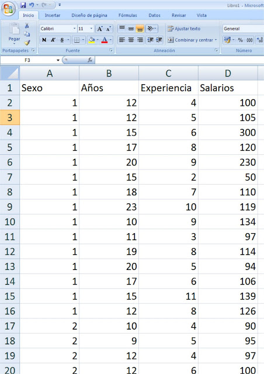The image size is (264, 374).
Task: Click the Ajustar texto button
Action: click(x=184, y=29)
